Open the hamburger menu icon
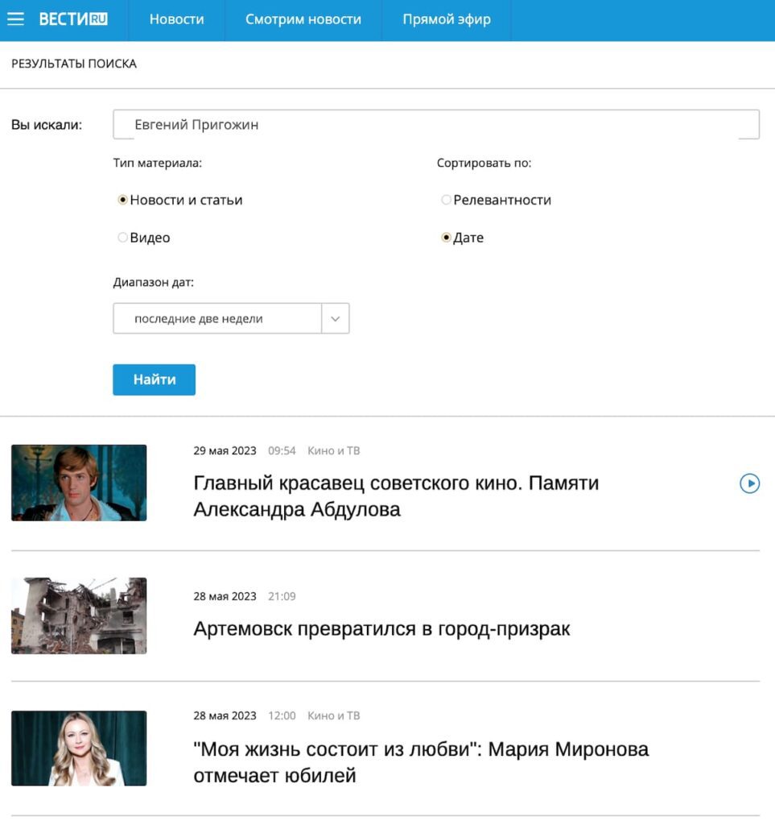This screenshot has width=775, height=825. tap(15, 19)
